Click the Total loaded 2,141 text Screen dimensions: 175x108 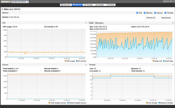[x=11, y=69]
